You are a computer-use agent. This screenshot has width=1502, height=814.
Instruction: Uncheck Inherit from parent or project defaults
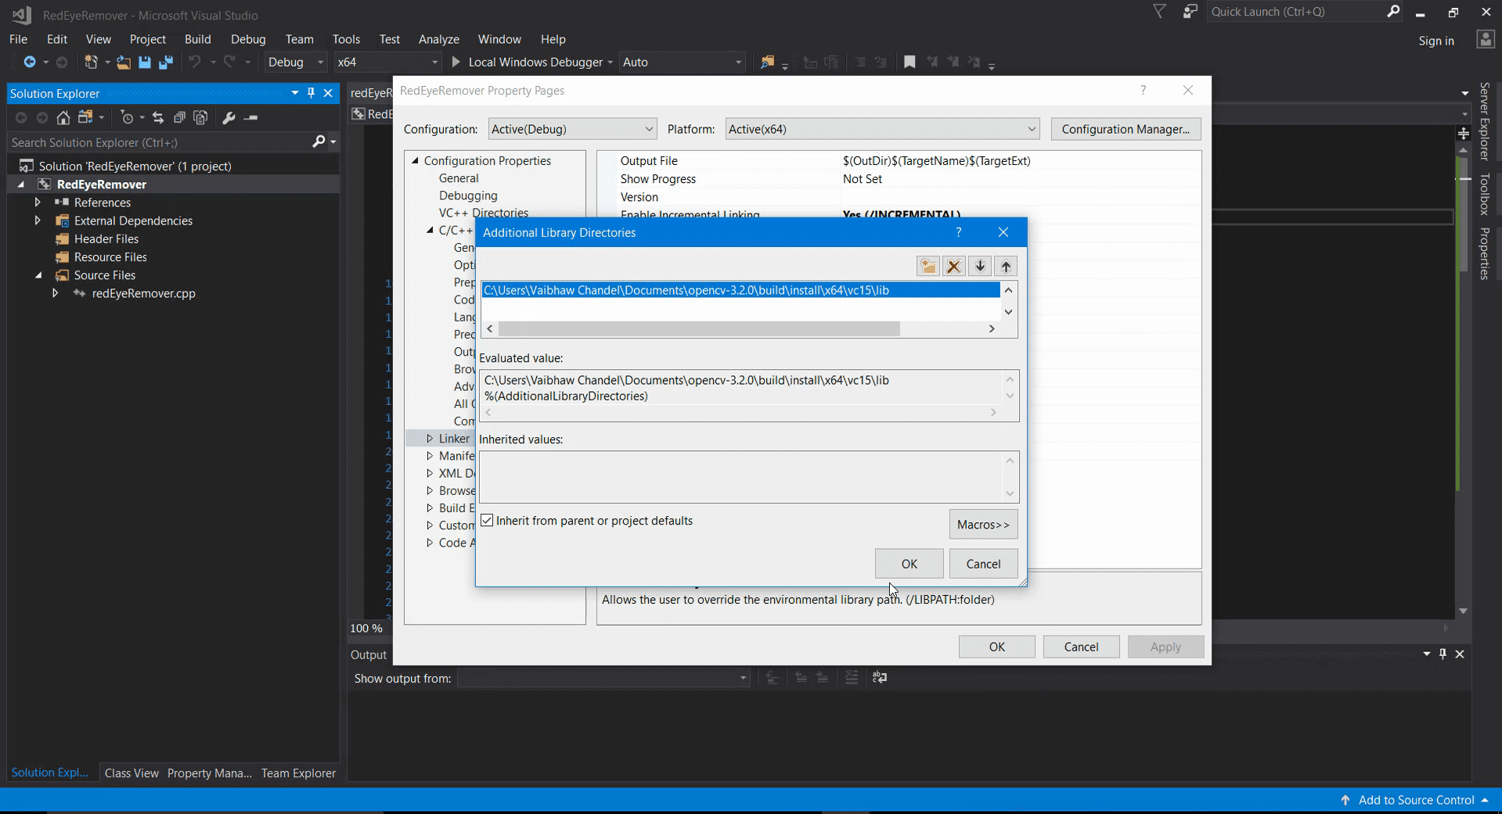pyautogui.click(x=487, y=520)
